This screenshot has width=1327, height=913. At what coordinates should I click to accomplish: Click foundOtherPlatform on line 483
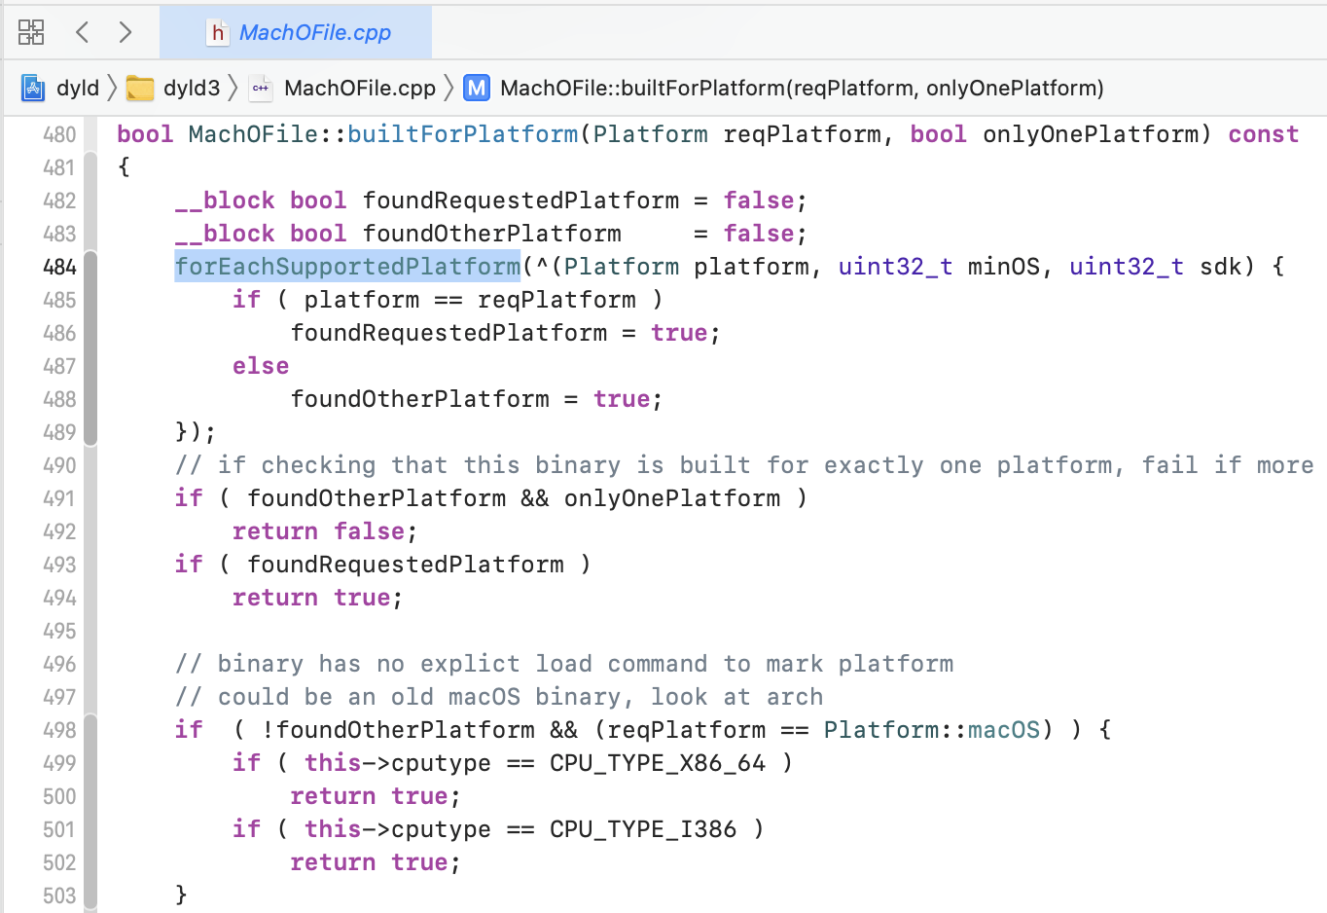click(x=491, y=234)
